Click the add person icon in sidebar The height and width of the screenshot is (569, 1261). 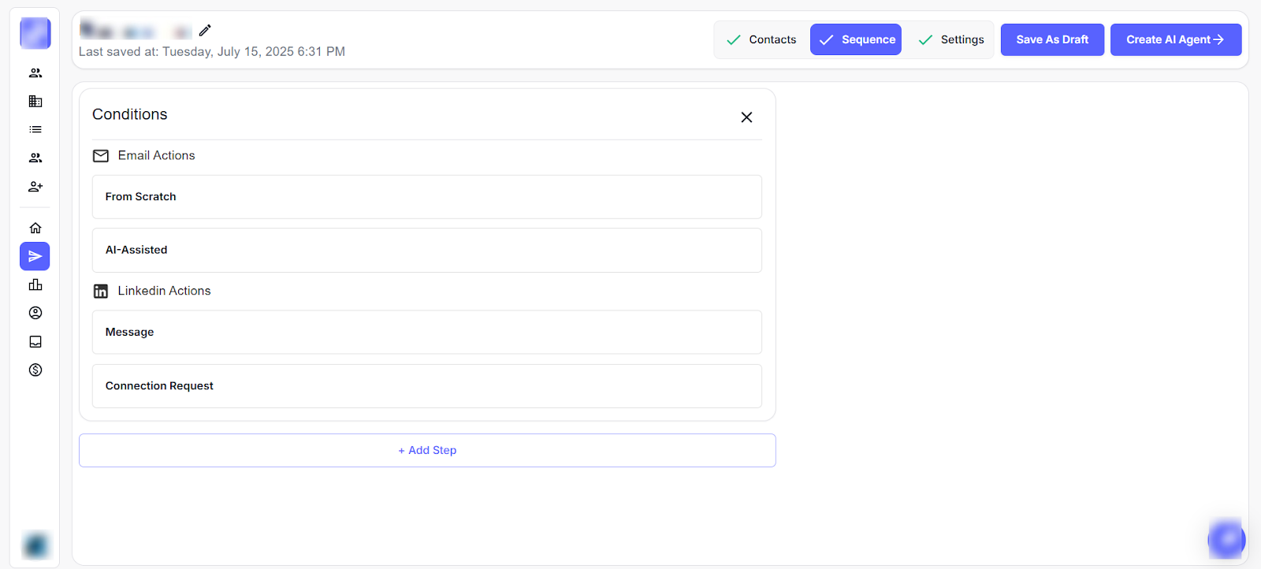click(x=35, y=187)
